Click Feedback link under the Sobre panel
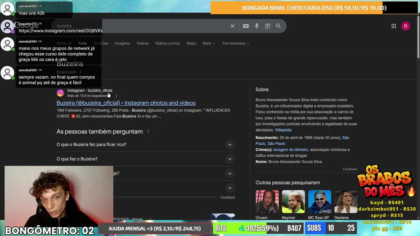 pyautogui.click(x=350, y=169)
